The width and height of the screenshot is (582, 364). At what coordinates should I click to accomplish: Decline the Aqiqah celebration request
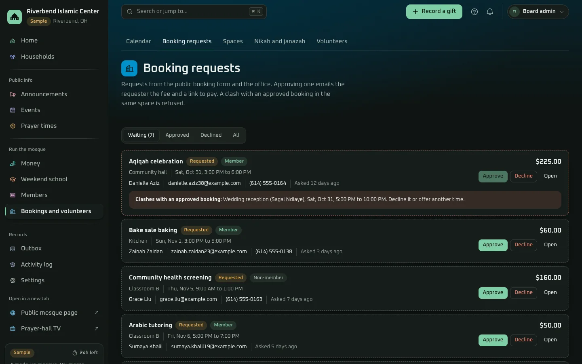pyautogui.click(x=523, y=176)
